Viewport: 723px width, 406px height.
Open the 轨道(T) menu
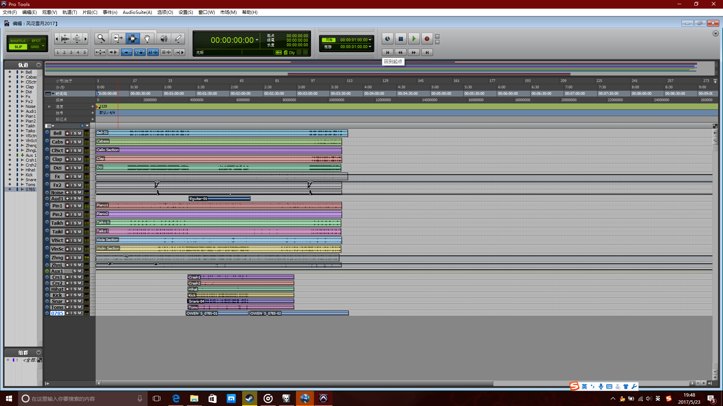point(70,12)
